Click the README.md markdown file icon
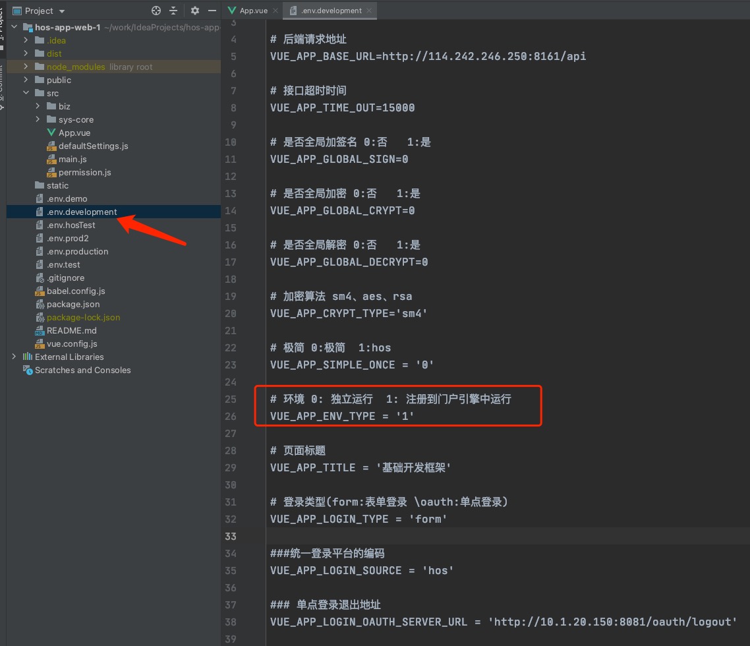 (40, 330)
